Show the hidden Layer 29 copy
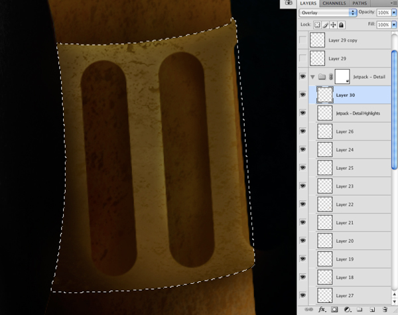Viewport: 398px width, 315px height. [x=303, y=40]
